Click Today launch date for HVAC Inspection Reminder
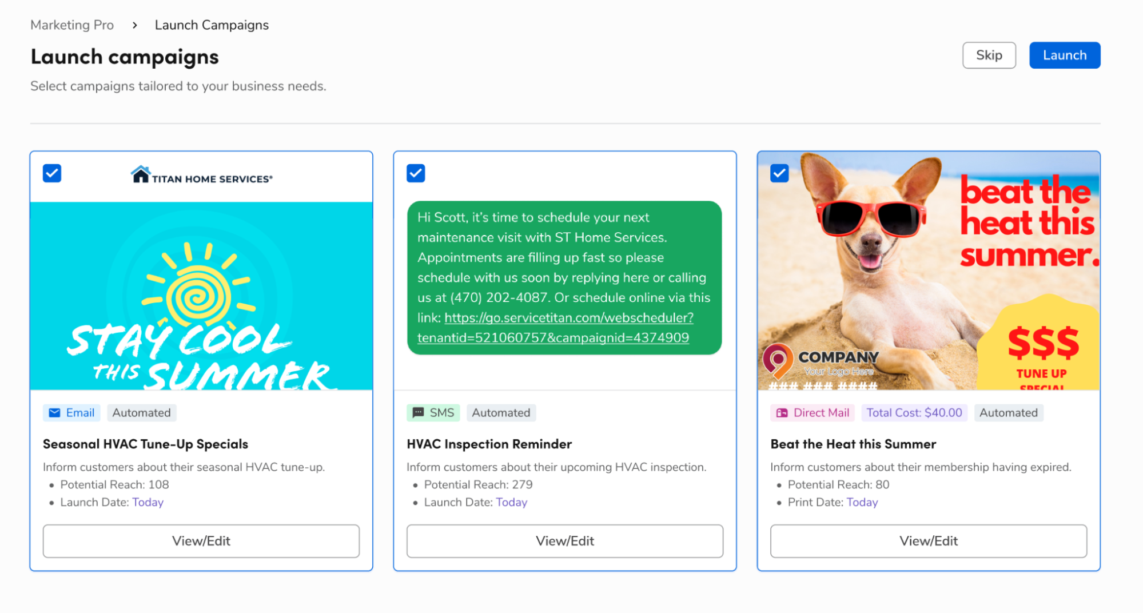1143x613 pixels. [512, 502]
